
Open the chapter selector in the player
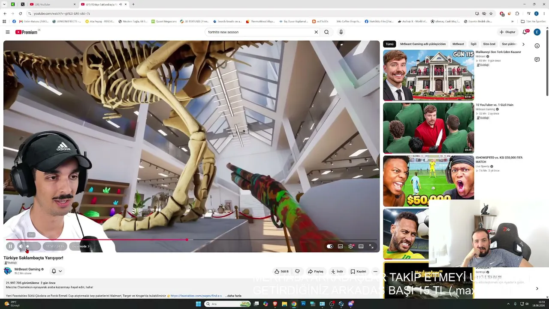click(x=81, y=246)
